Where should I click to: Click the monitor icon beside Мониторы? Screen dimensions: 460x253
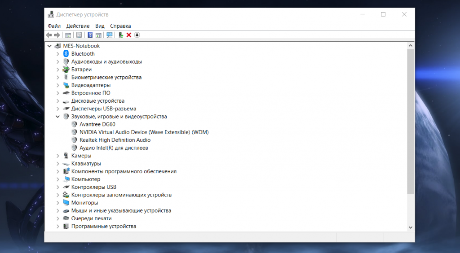[x=66, y=203]
